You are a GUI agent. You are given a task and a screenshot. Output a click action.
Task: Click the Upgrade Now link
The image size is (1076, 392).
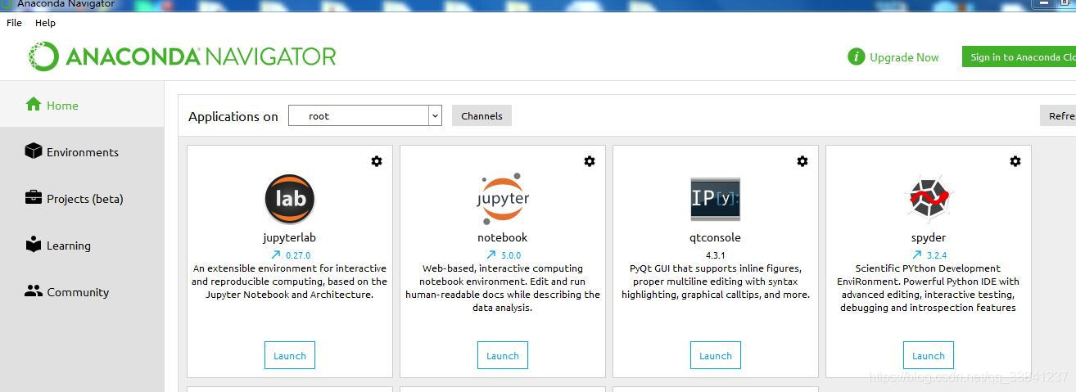click(x=904, y=57)
